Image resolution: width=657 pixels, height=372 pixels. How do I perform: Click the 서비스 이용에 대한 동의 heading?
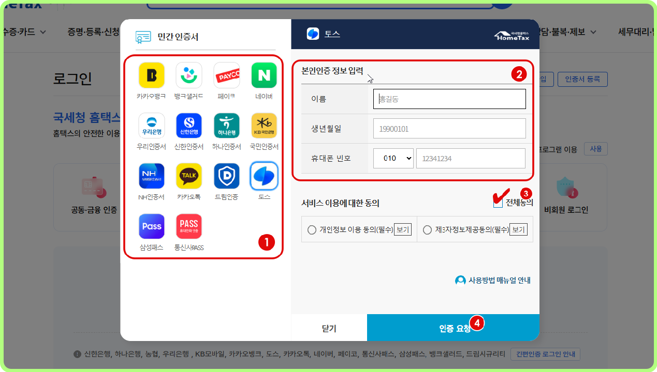[x=340, y=203]
